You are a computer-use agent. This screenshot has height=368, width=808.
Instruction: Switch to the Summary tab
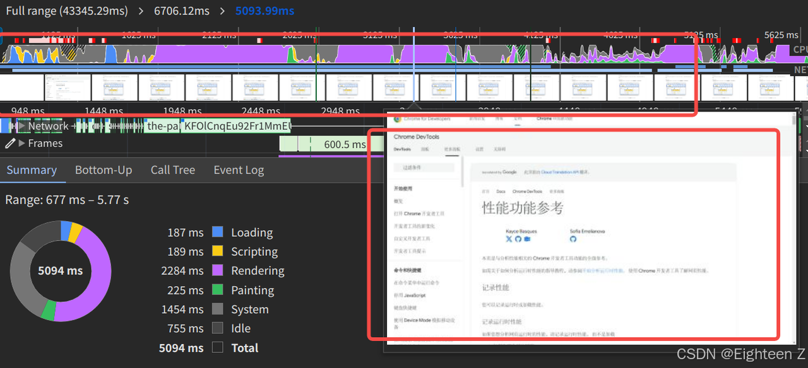[32, 170]
